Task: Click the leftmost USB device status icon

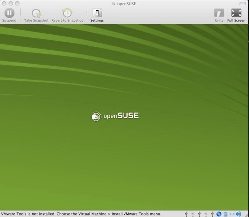Action: coord(186,214)
